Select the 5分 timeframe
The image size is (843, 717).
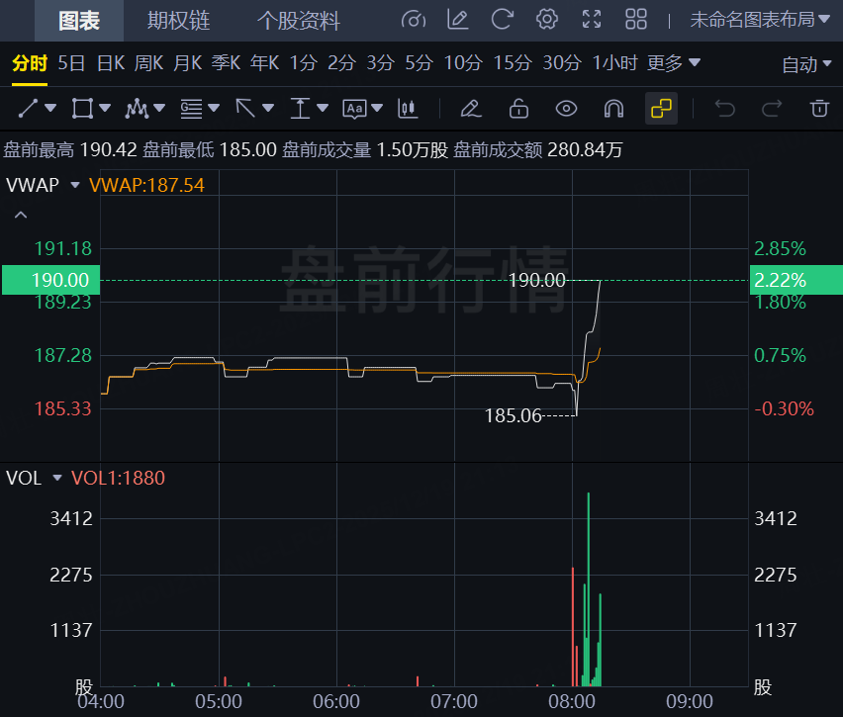point(419,63)
